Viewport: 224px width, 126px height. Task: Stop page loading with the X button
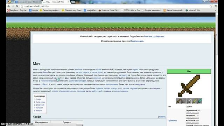pyautogui.click(x=17, y=6)
